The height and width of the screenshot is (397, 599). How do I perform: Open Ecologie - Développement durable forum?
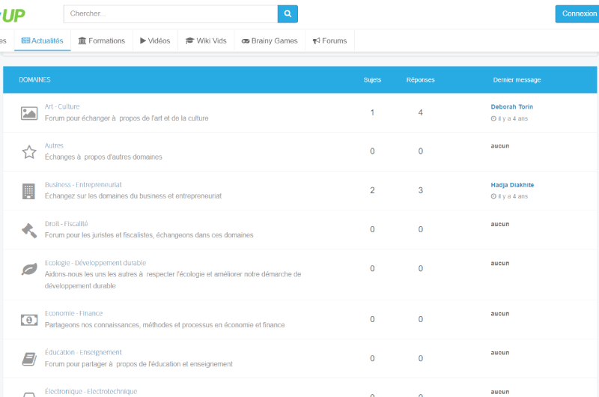(x=95, y=263)
